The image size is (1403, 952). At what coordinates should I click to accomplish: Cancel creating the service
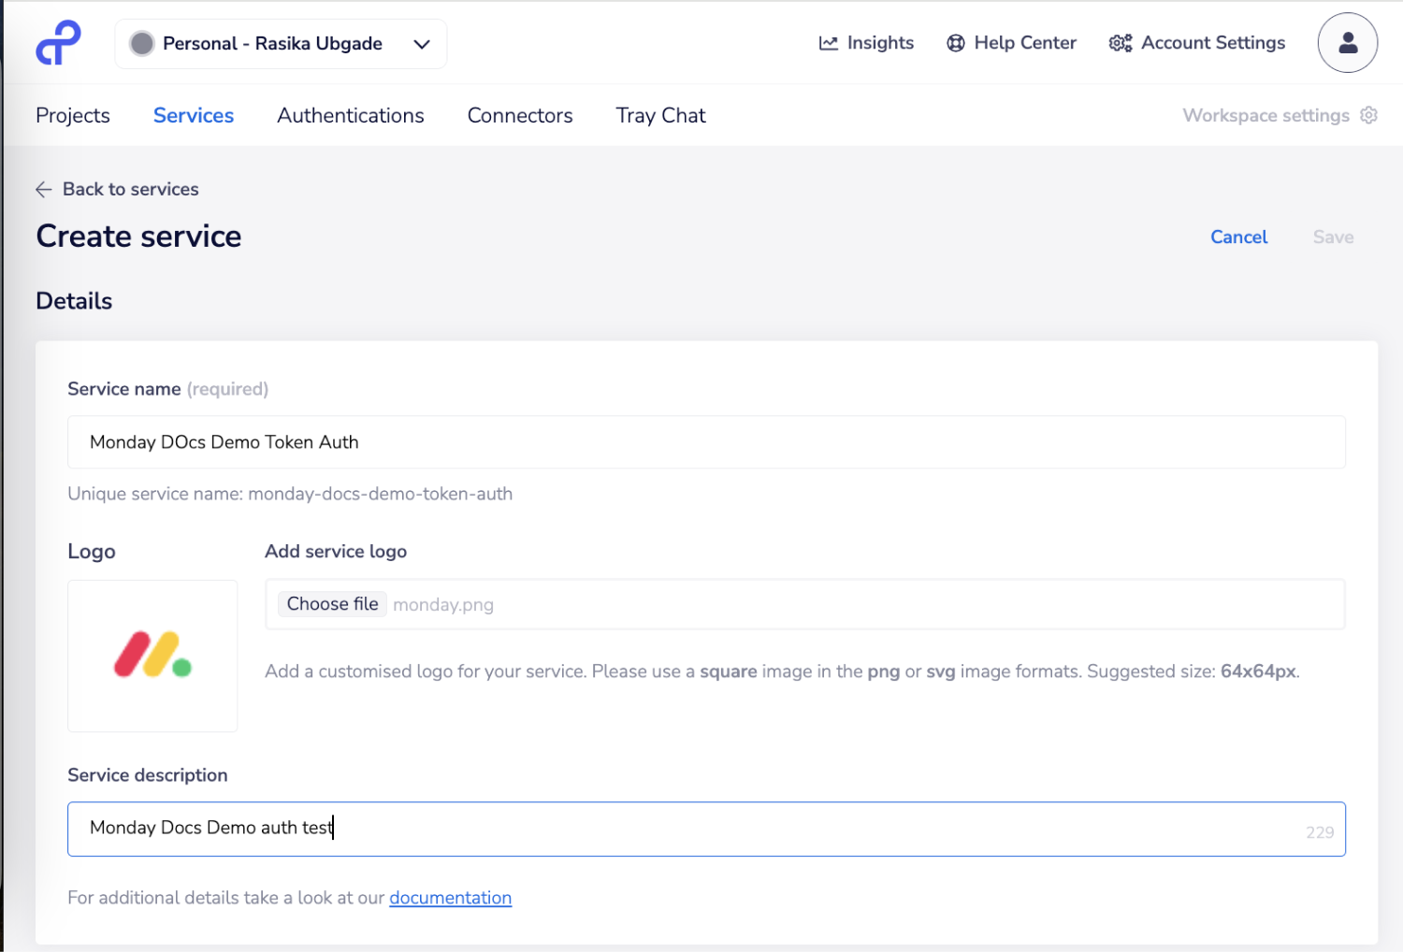1238,237
